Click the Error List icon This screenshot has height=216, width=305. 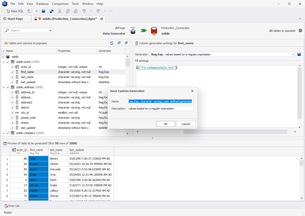coord(6,206)
